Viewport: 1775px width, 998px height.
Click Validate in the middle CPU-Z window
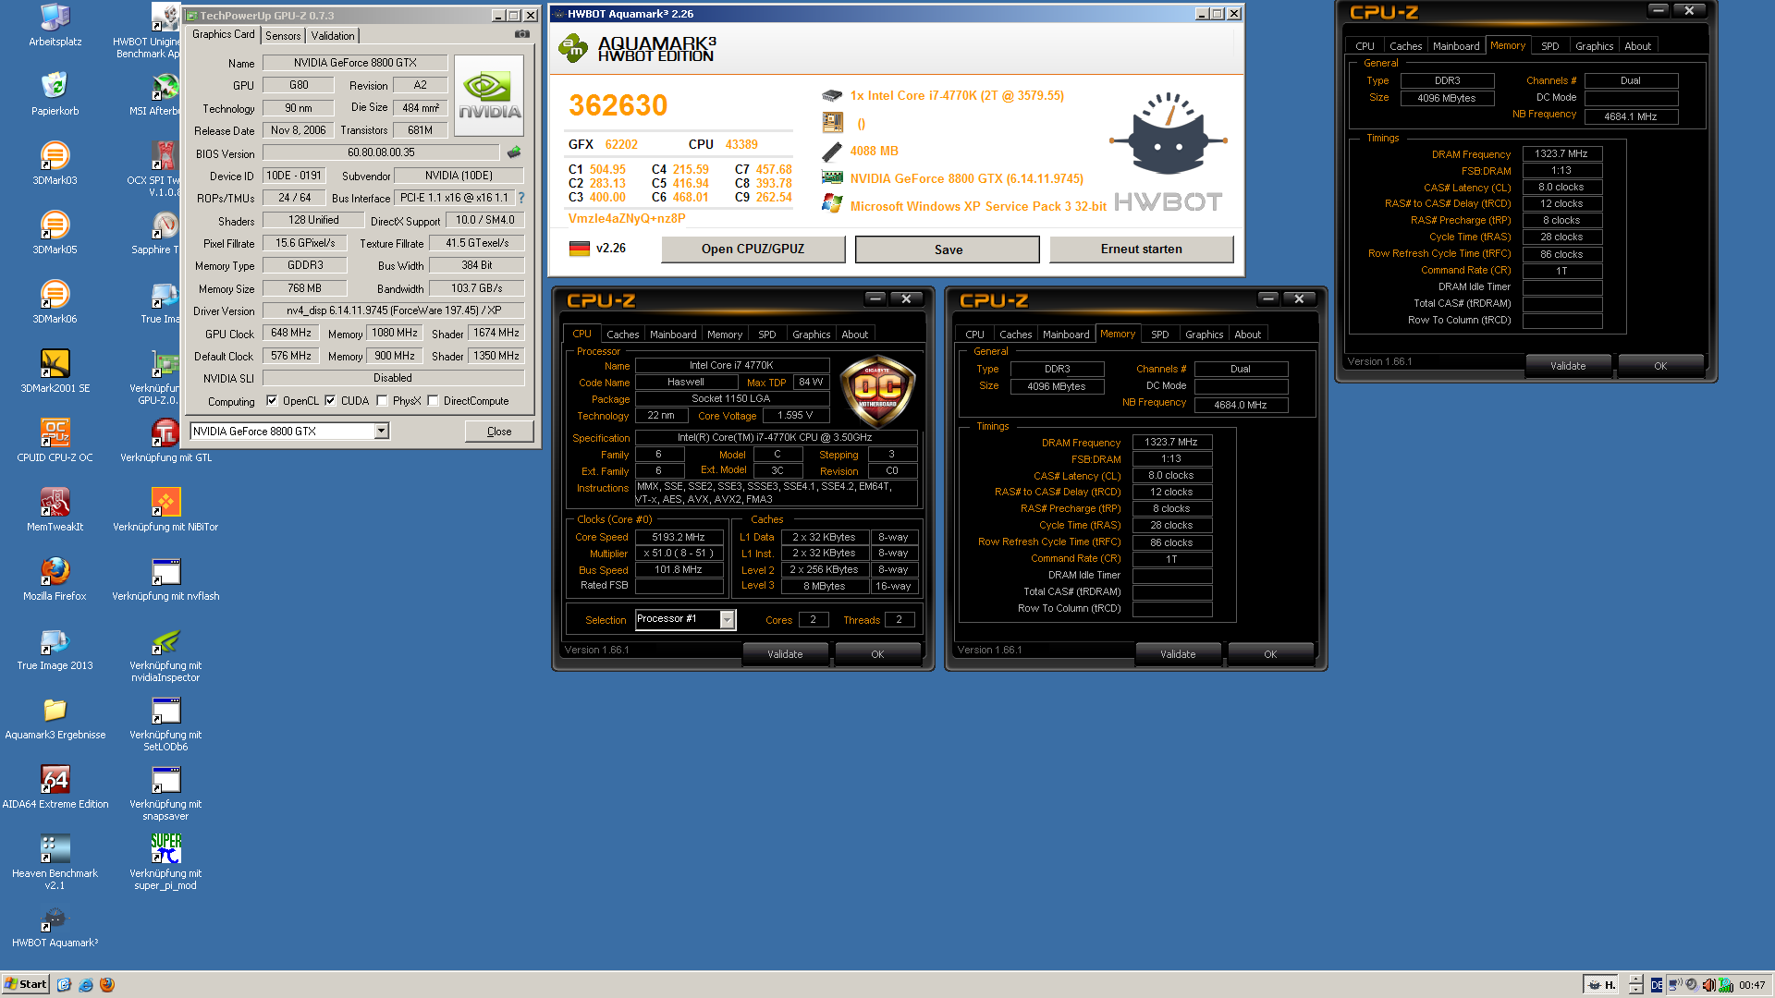(1178, 654)
